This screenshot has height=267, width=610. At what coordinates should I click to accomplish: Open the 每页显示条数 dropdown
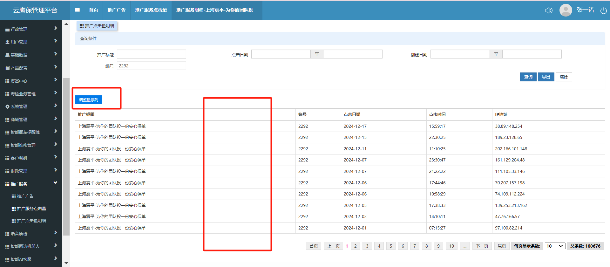tap(555, 246)
